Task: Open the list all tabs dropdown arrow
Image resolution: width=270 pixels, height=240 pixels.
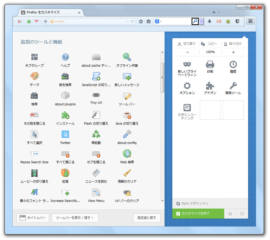Action: tap(219, 12)
